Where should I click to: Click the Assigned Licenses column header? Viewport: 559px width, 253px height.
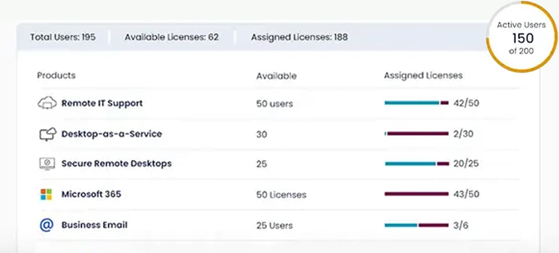pyautogui.click(x=423, y=76)
